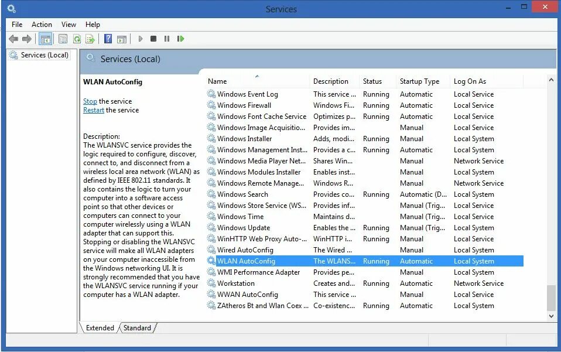Refresh the services list
561x352 pixels.
point(76,38)
